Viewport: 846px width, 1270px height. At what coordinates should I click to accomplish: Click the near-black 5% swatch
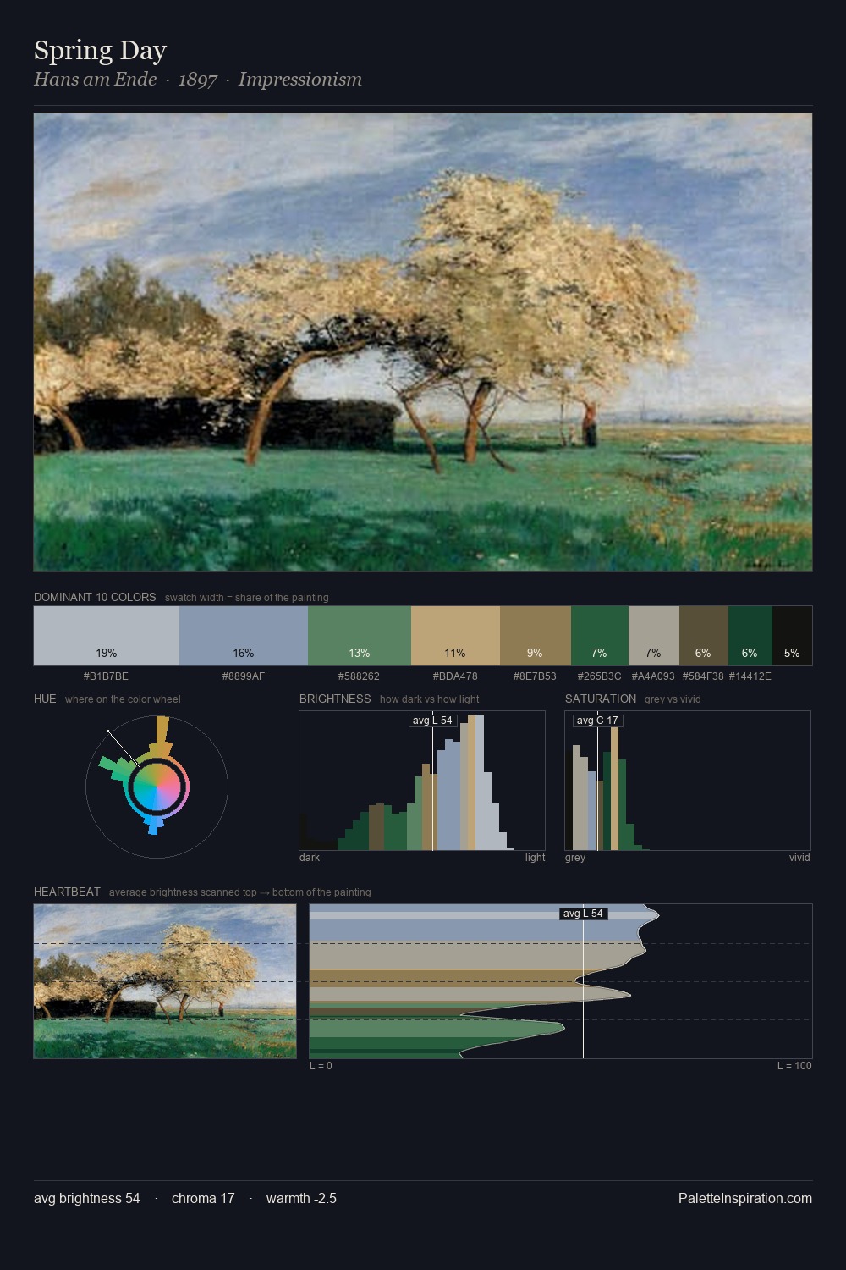(792, 636)
